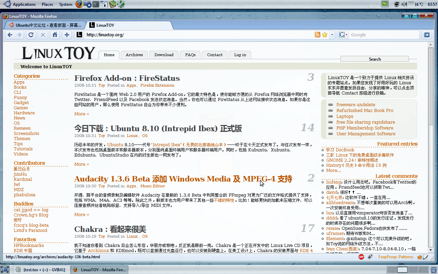Viewport: 438px width, 274px height.
Task: Open home folder from the top panel
Action: (x=88, y=4)
